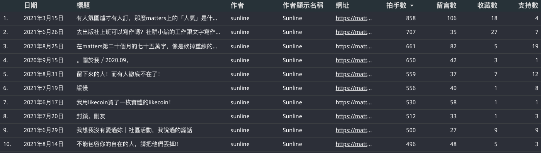
Task: Select the title 我想我沒有愛過妳
Action: coord(134,130)
